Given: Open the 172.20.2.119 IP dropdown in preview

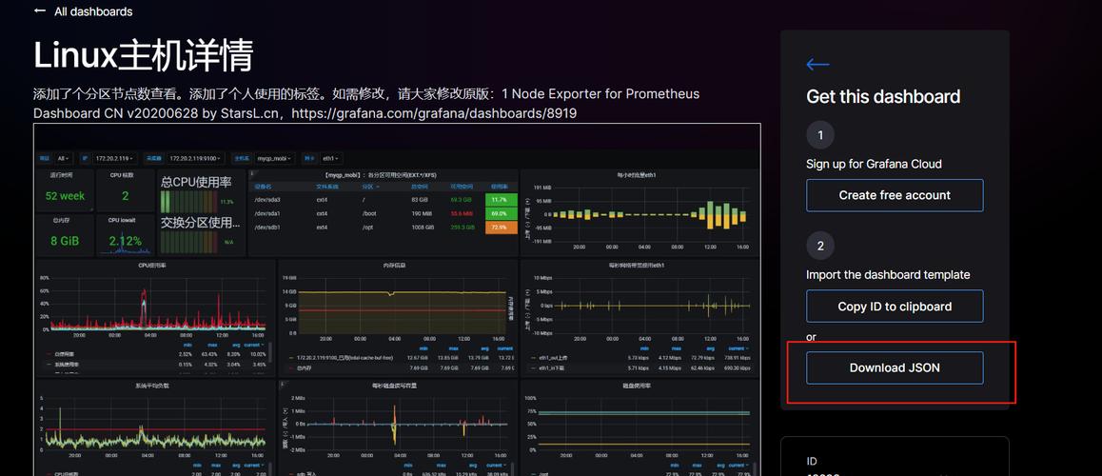Looking at the screenshot, I should pos(114,159).
